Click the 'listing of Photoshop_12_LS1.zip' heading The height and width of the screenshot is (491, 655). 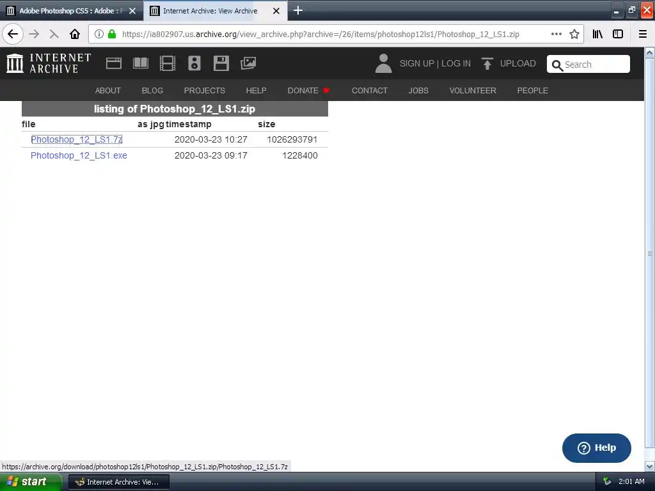coord(175,109)
